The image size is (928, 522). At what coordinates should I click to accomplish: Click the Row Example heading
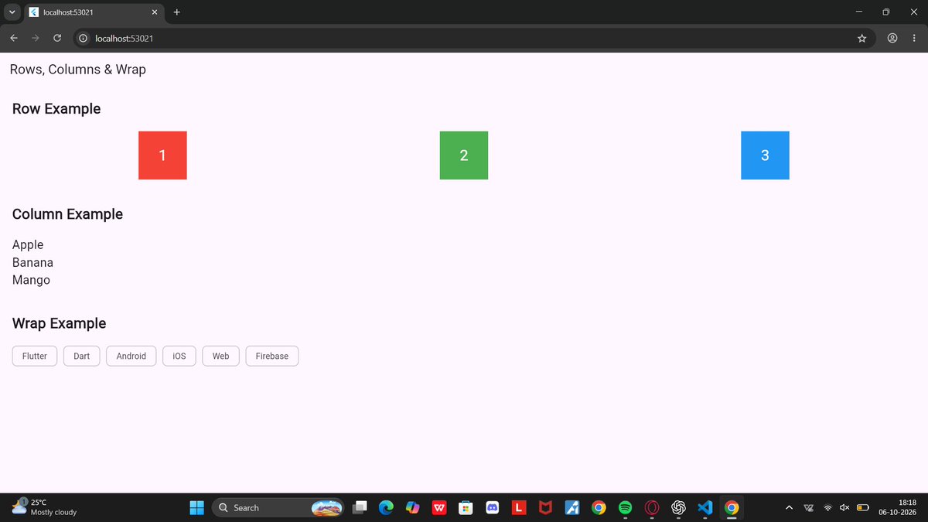(x=56, y=109)
